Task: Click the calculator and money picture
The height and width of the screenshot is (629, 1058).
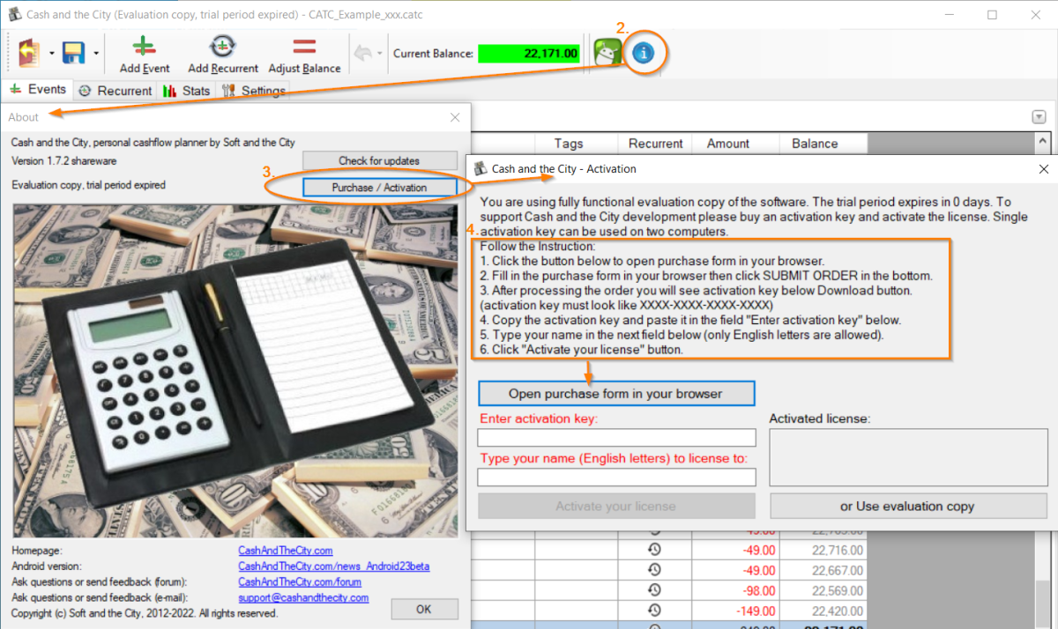Action: tap(236, 371)
